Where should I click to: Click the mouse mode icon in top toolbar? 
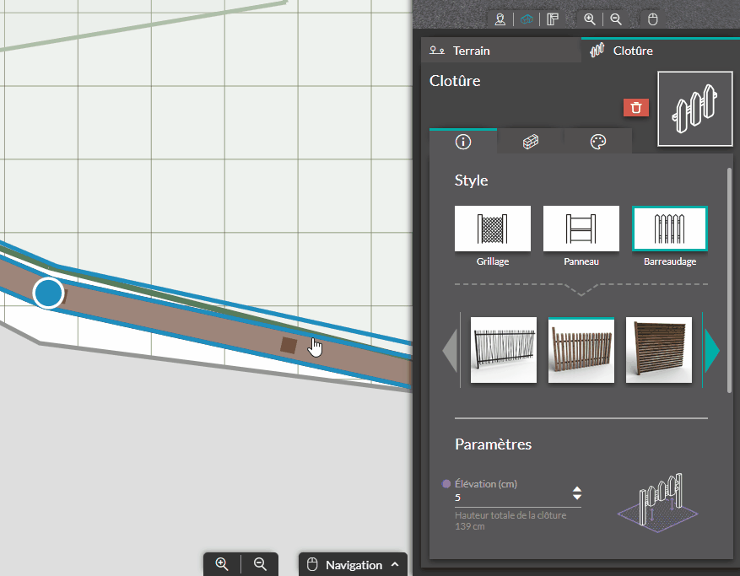652,19
